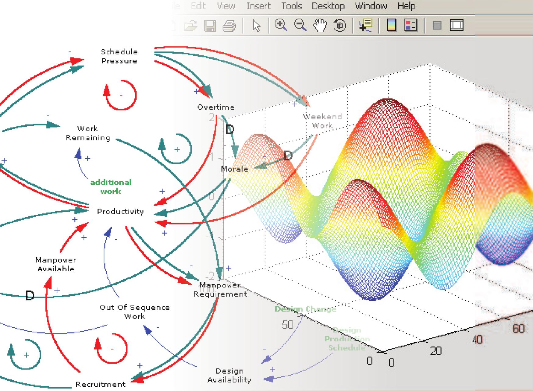Screen dimensions: 533x391
Task: Click the 'Overtime' node label
Action: [x=216, y=107]
